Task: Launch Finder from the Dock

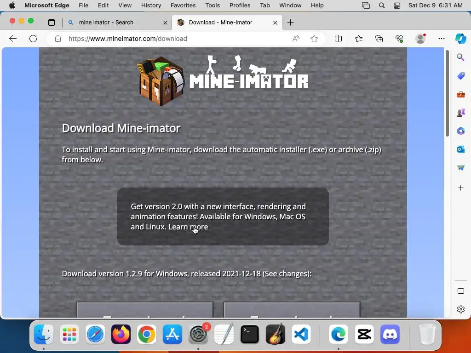Action: 44,334
